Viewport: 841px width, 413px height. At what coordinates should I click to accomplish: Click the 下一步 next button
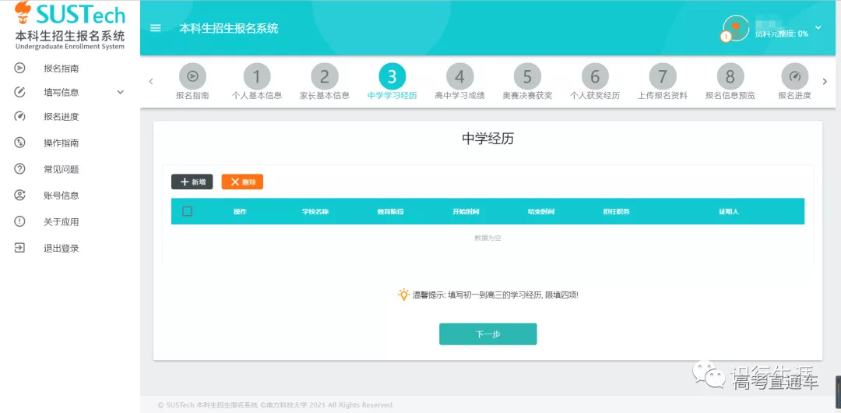tap(488, 334)
